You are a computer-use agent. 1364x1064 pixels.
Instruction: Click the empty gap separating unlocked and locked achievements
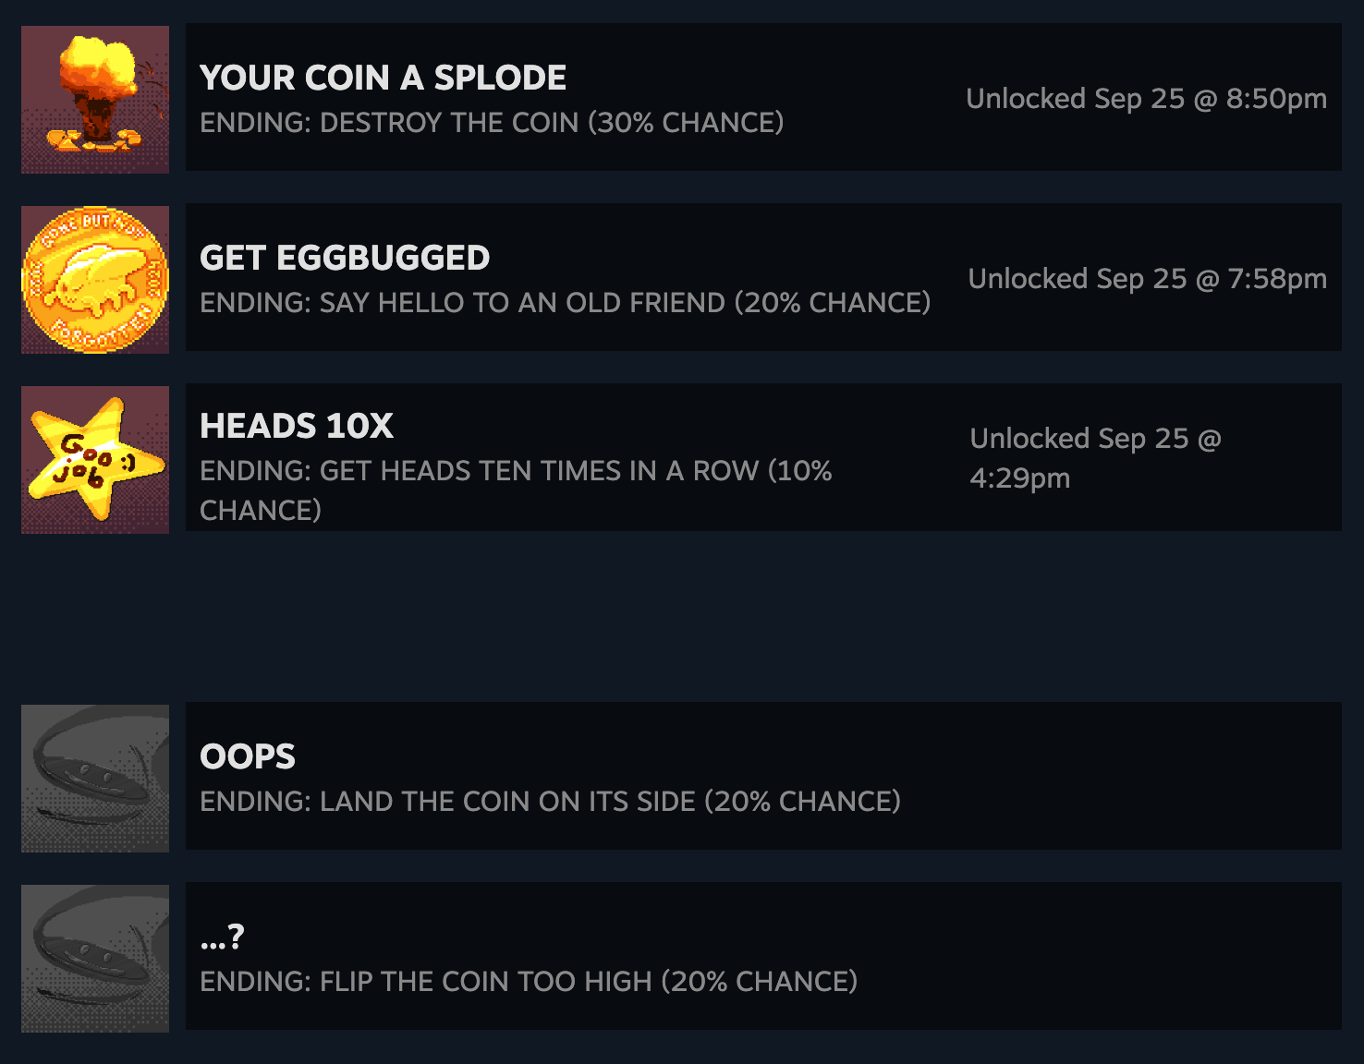click(x=682, y=617)
